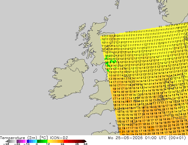Click the bright green legend segment
Image resolution: width=188 pixels, height=145 pixels.
(46, 141)
